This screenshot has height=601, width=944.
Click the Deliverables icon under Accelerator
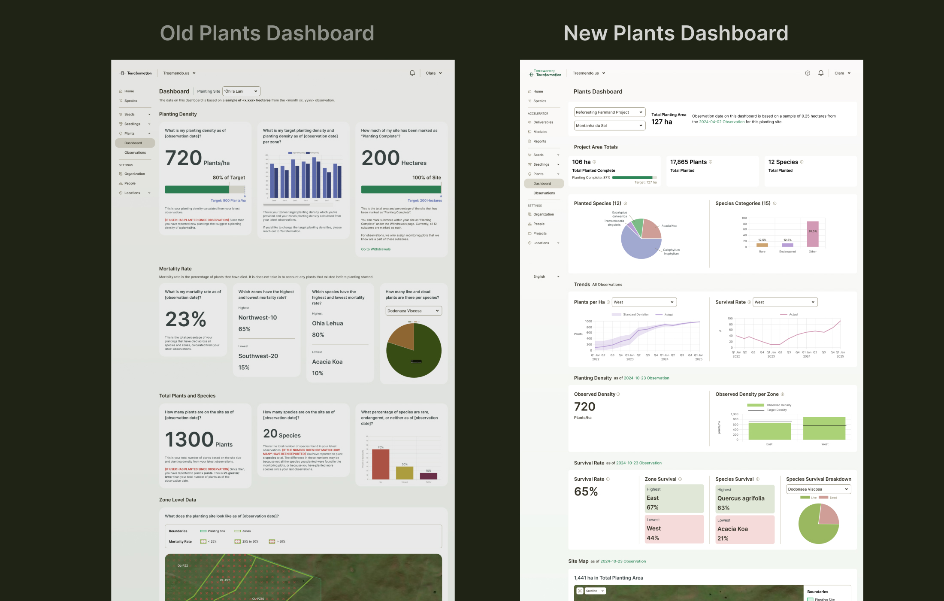tap(529, 122)
